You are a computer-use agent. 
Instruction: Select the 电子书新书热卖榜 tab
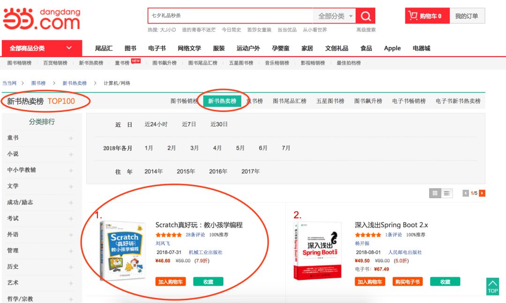[458, 101]
